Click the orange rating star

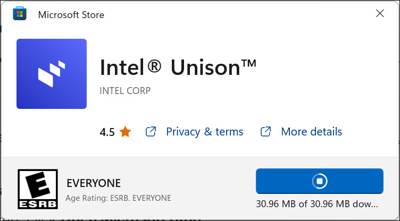pyautogui.click(x=125, y=132)
